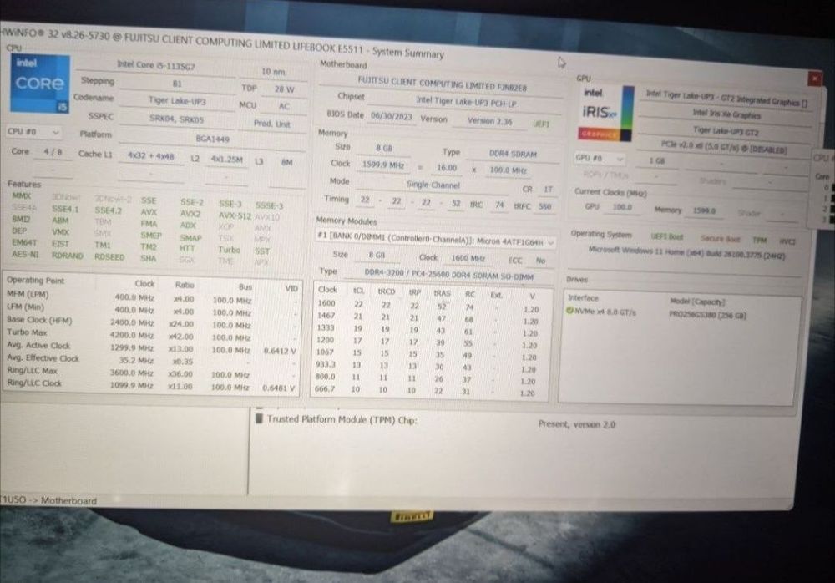Click the 1 GB GPU memory value
The height and width of the screenshot is (583, 835).
656,160
